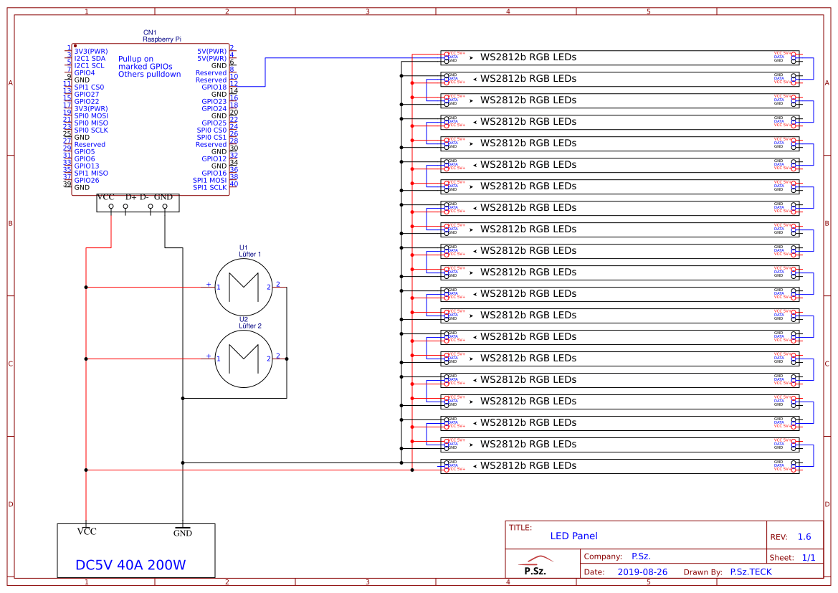Select the GPIO5 pin label

click(x=85, y=151)
